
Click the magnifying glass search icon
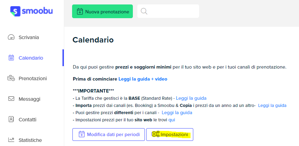pyautogui.click(x=144, y=11)
